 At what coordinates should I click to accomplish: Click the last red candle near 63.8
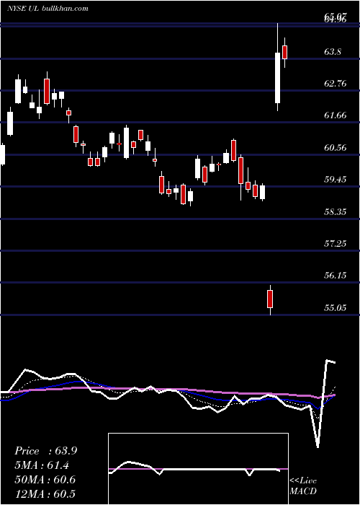point(284,52)
